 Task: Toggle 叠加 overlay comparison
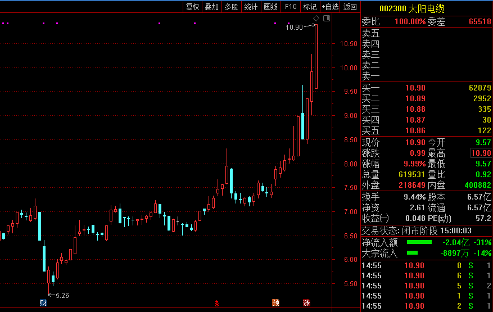pos(212,7)
